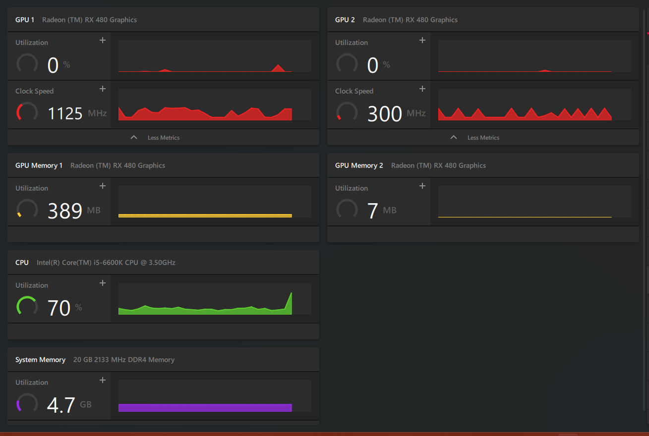Click the GPU Memory 2 gauge dial
Image resolution: width=649 pixels, height=436 pixels.
(347, 209)
